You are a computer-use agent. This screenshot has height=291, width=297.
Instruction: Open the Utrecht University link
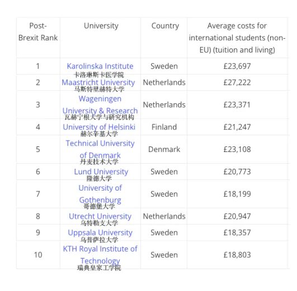100,216
